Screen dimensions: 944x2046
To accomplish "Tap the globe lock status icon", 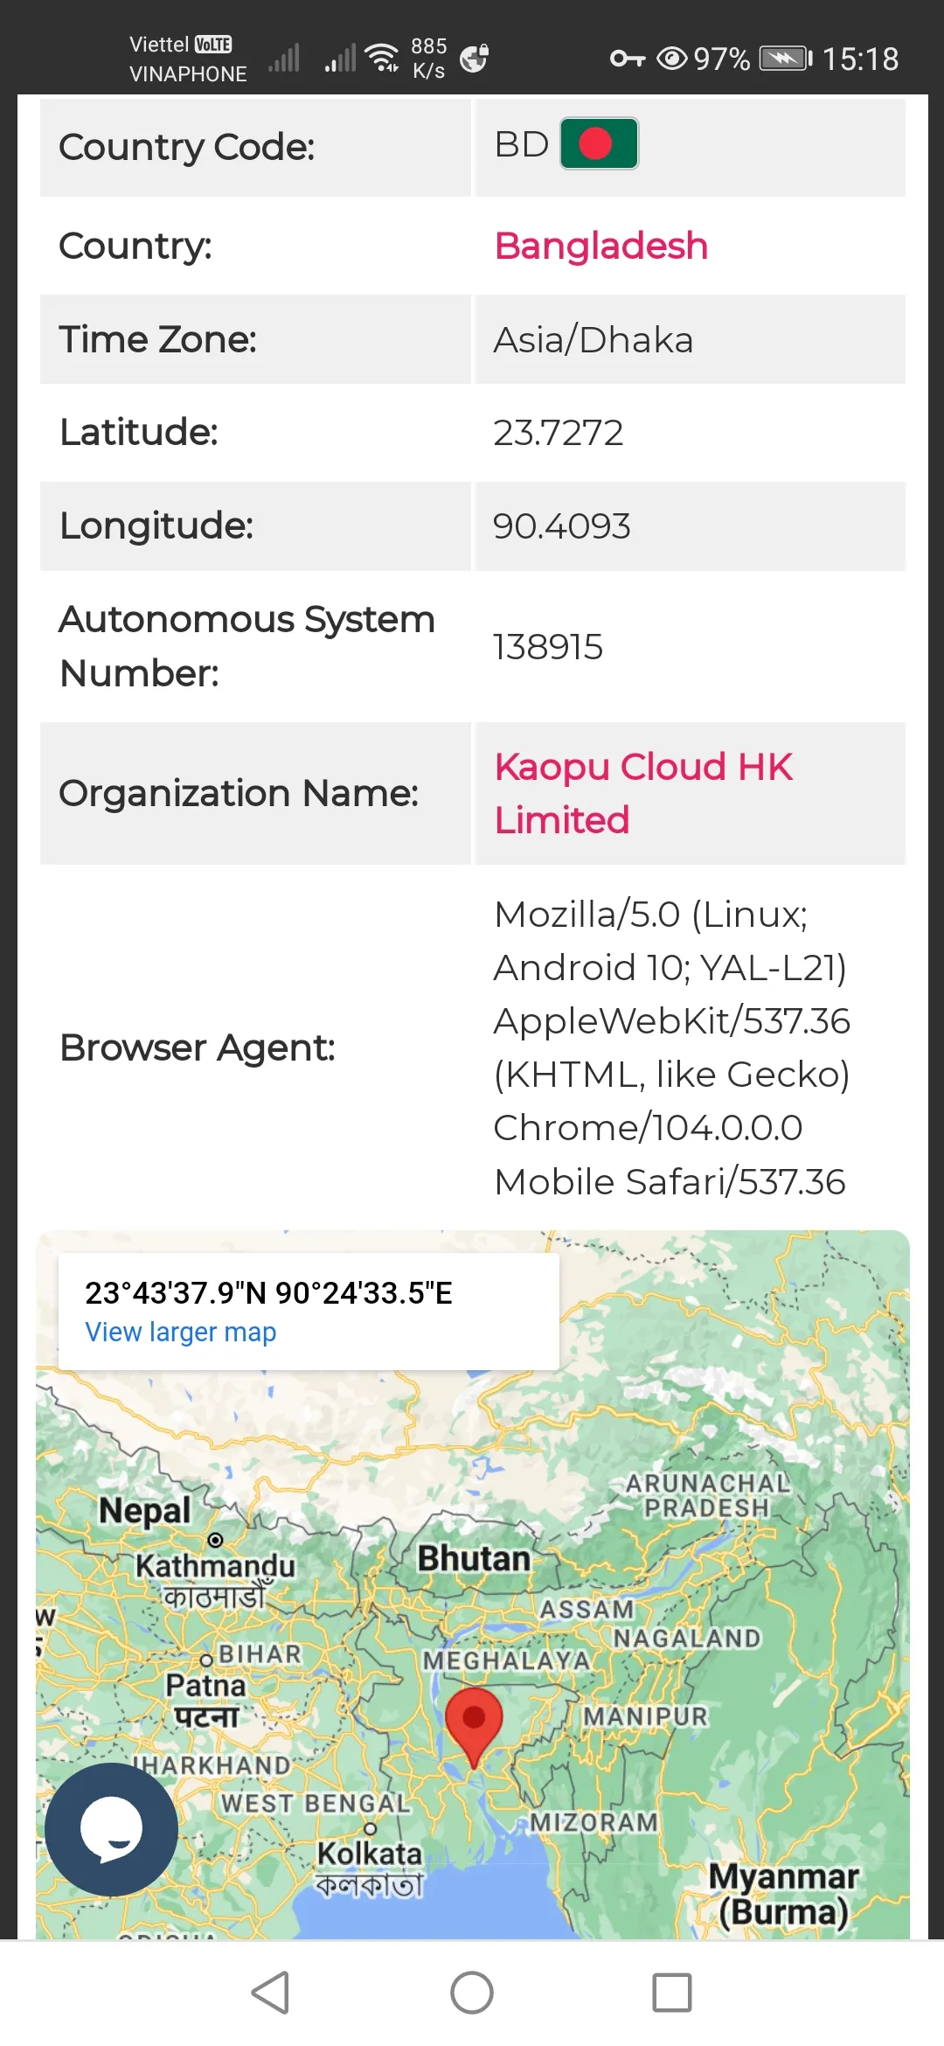I will 474,58.
